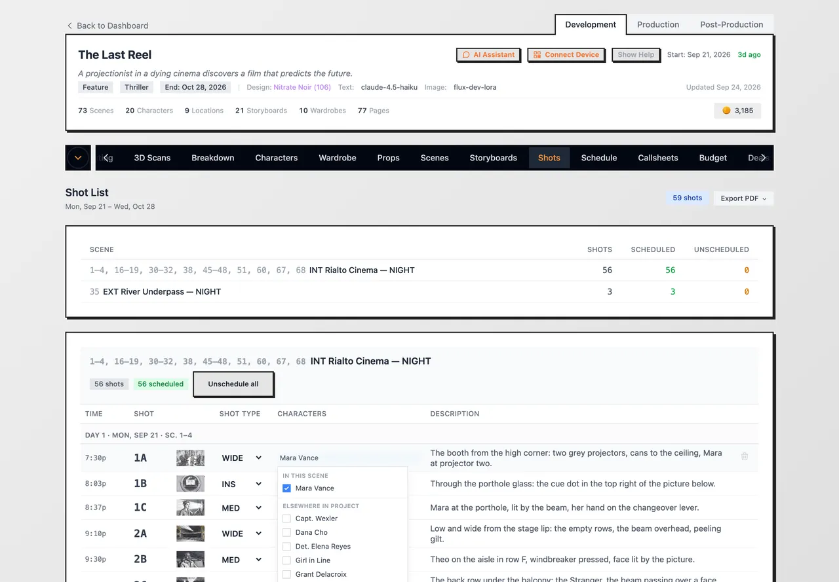839x582 pixels.
Task: Open the MED shot type dropdown for 2B
Action: pos(241,560)
